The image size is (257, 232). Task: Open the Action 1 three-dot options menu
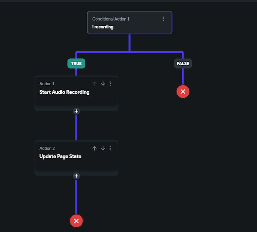(110, 84)
